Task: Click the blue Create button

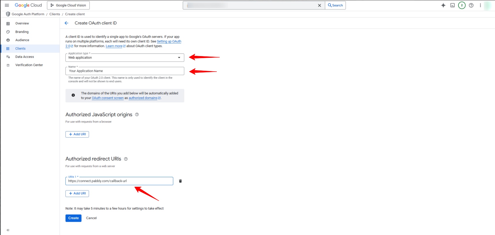Action: tap(73, 218)
